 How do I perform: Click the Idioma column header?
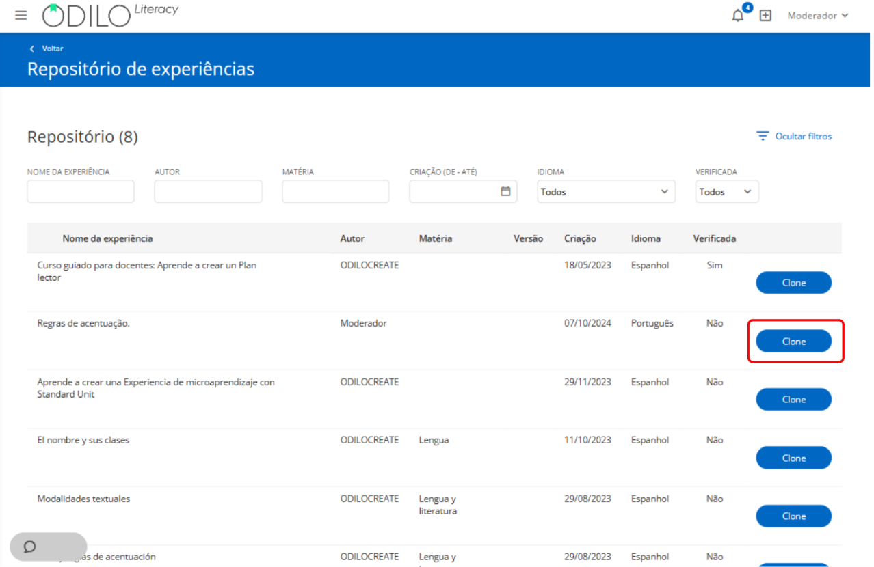pos(646,238)
